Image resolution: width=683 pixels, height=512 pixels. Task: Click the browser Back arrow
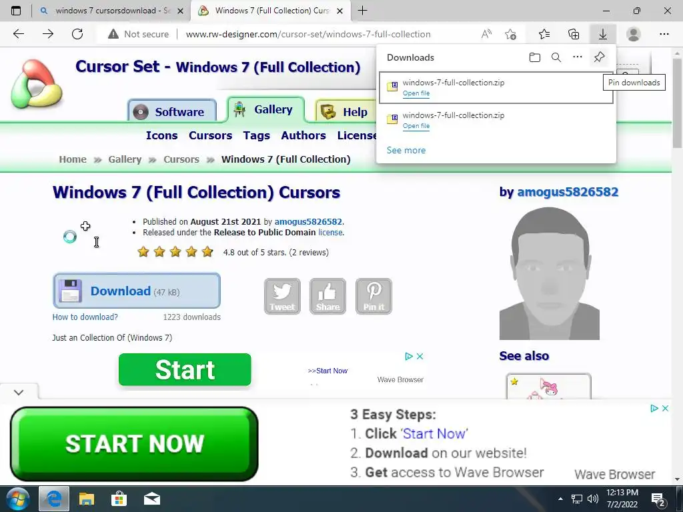(x=18, y=34)
